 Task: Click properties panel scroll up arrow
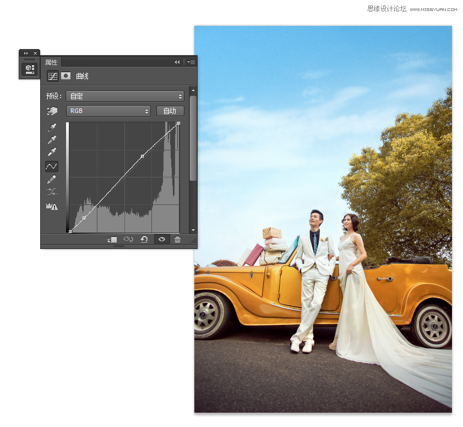pos(193,90)
